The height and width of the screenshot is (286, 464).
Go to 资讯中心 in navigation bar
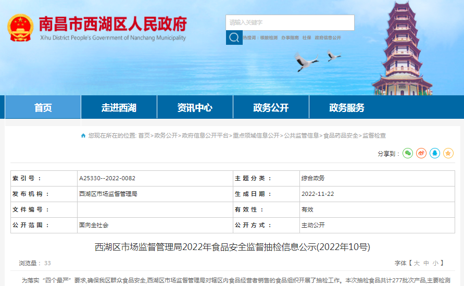[x=195, y=108]
